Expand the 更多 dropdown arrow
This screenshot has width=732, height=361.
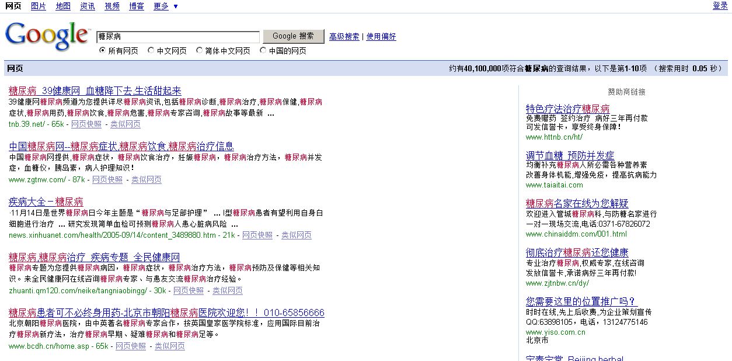(x=176, y=6)
